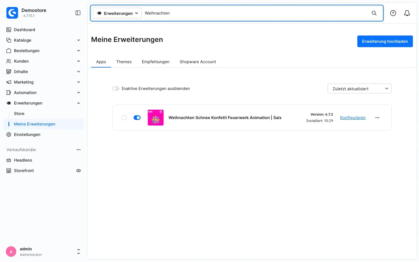Switch to the Empfehlungen tab
The height and width of the screenshot is (262, 419).
(x=156, y=62)
